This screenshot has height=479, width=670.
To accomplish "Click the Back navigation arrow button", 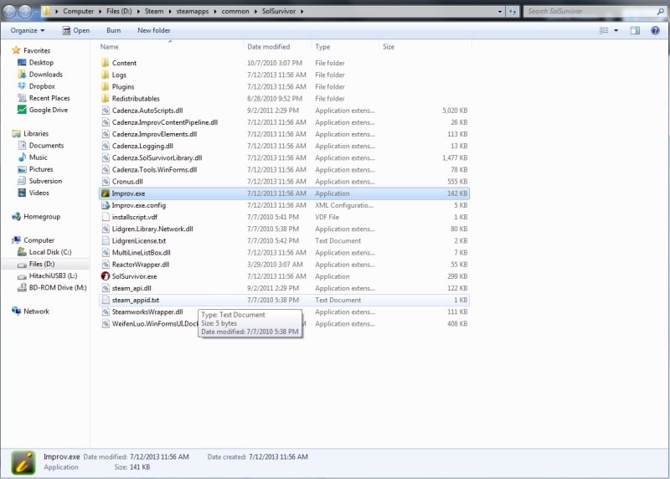I will pyautogui.click(x=10, y=11).
